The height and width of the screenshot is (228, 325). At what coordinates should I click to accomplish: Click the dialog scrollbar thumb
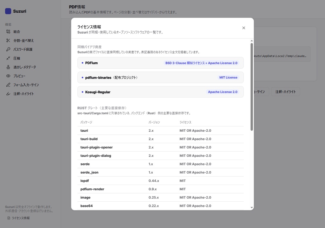[x=252, y=87]
